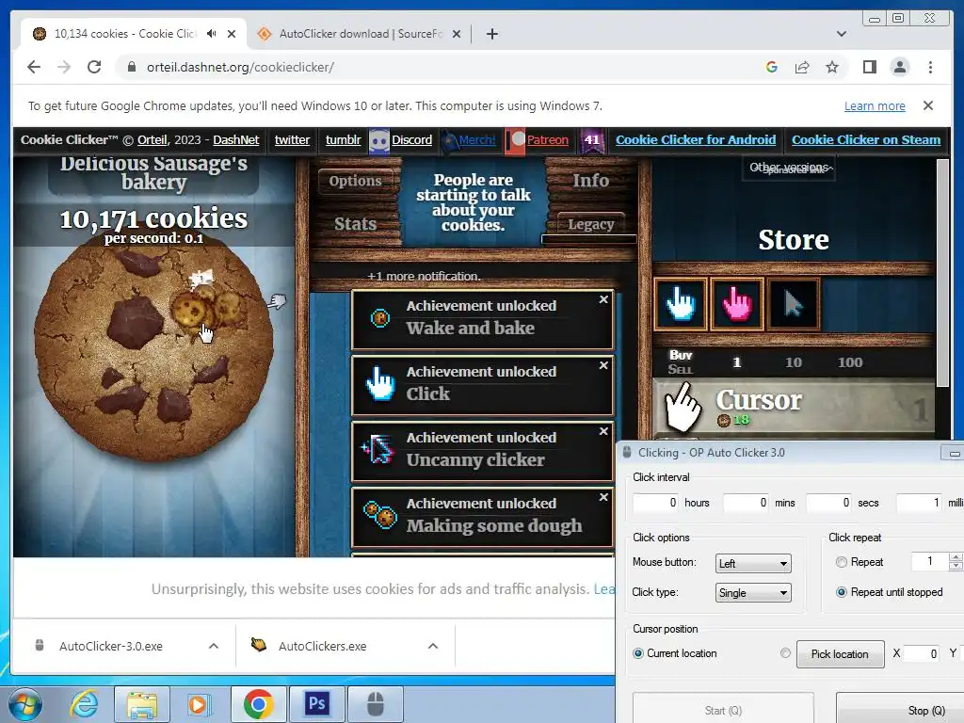Buy the blue cursor upgrade in Store
The image size is (964, 723).
point(680,304)
